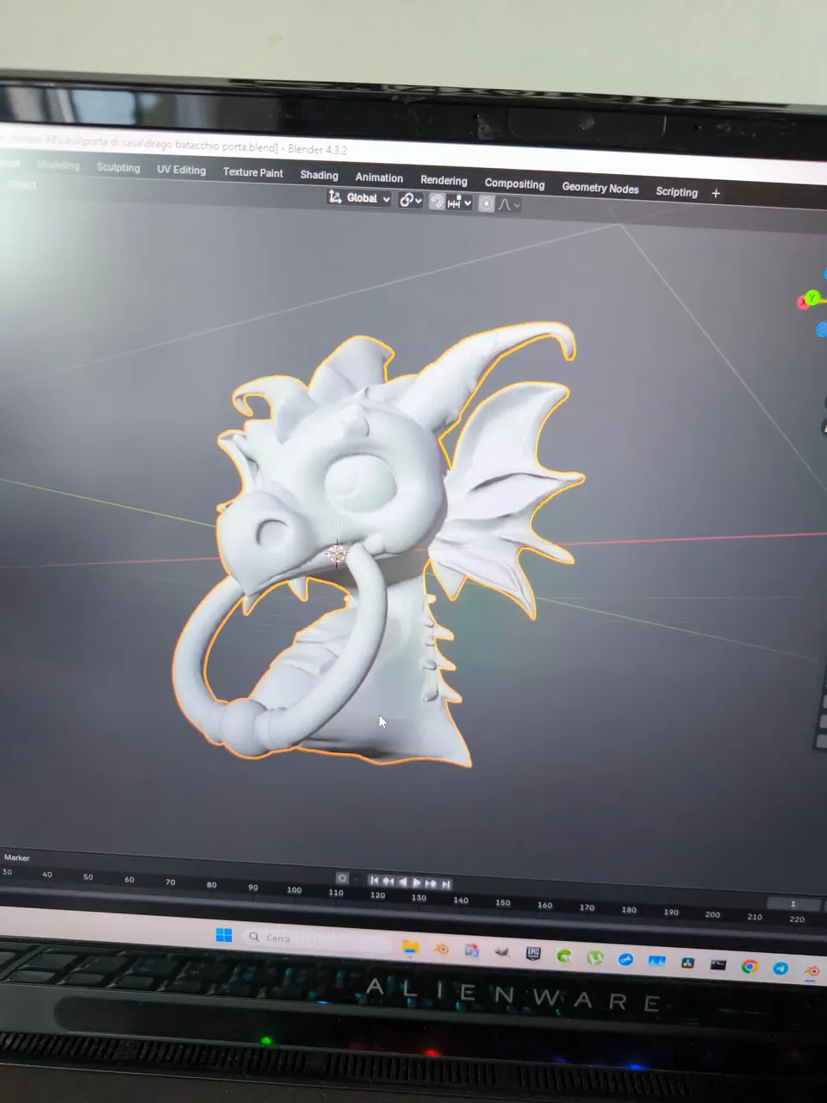Open the terminal icon on the taskbar
The height and width of the screenshot is (1103, 827).
click(718, 964)
